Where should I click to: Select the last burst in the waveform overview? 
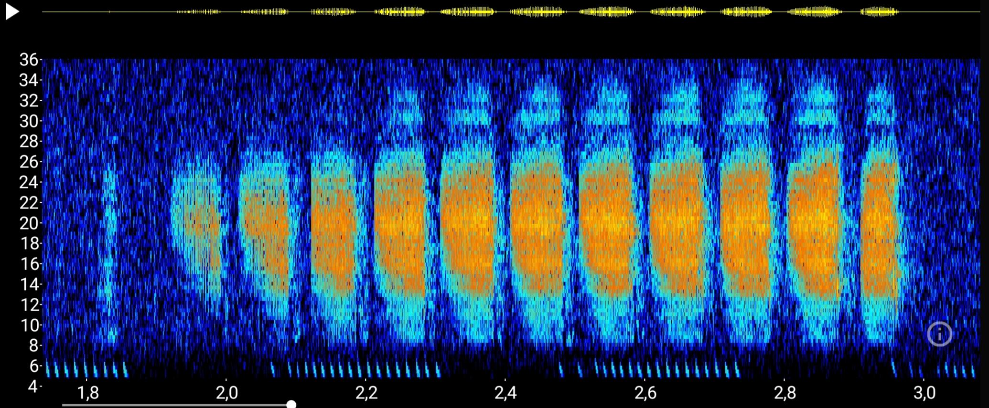click(879, 12)
